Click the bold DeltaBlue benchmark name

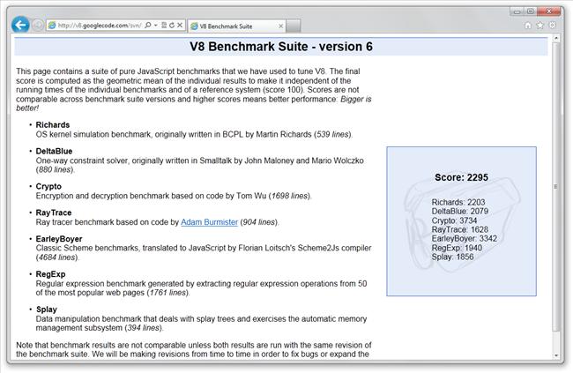pos(54,151)
